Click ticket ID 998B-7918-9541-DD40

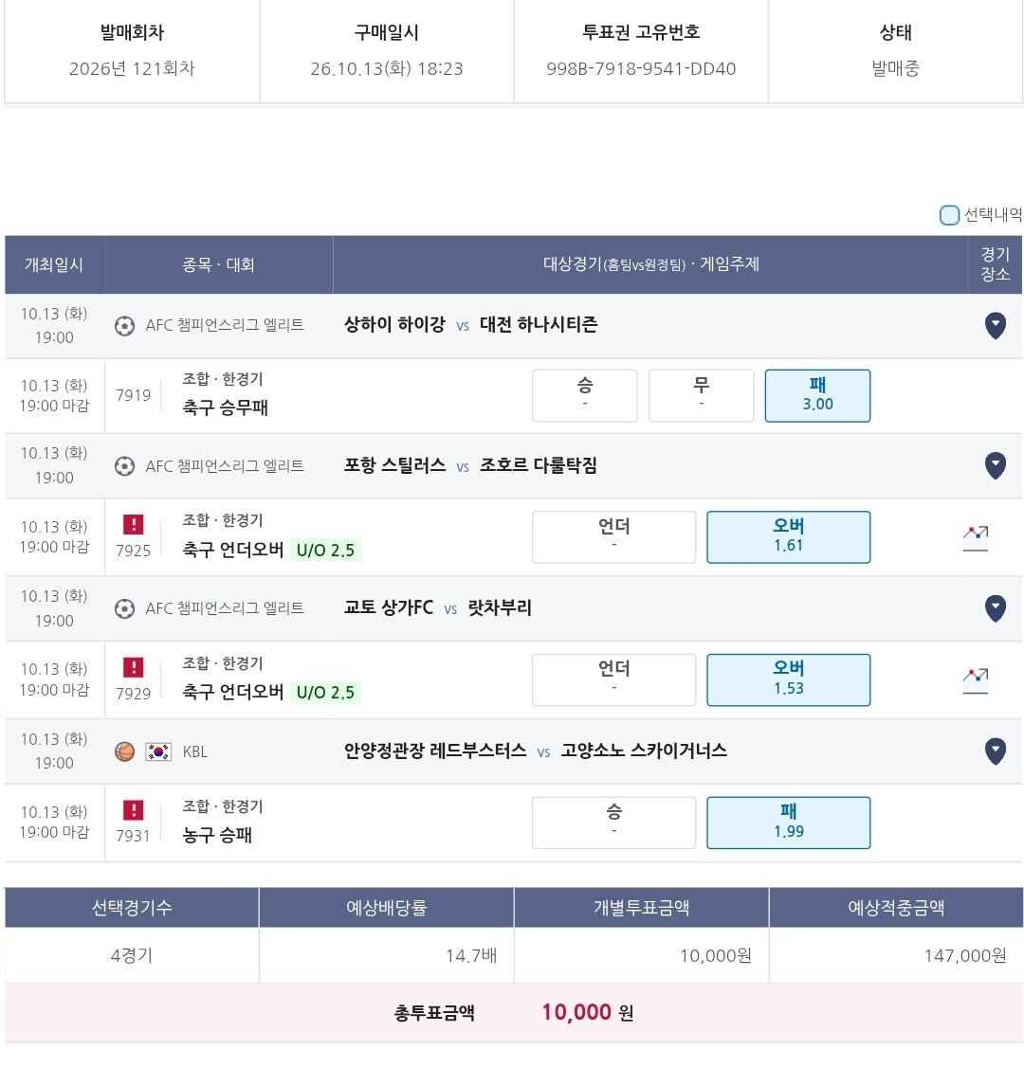click(x=640, y=69)
